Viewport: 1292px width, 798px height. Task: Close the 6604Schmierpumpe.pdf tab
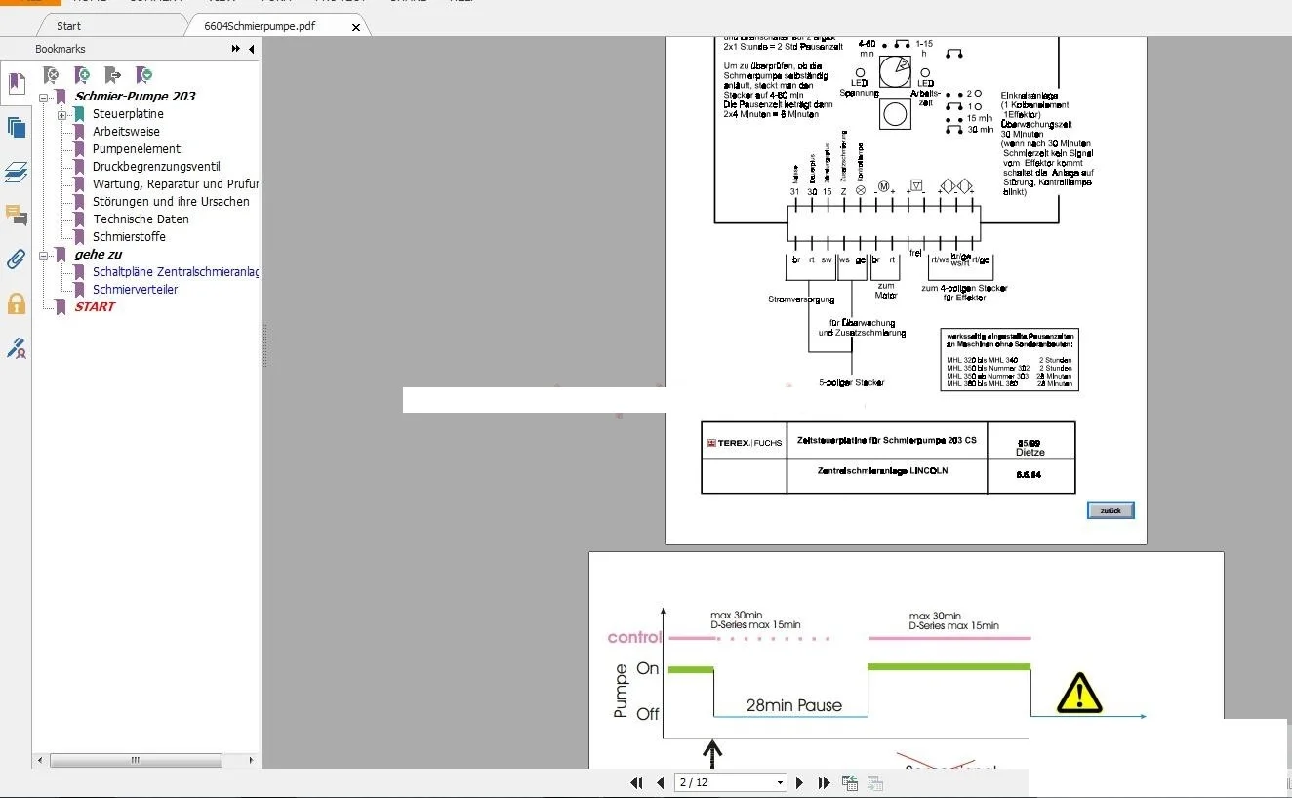click(x=355, y=27)
